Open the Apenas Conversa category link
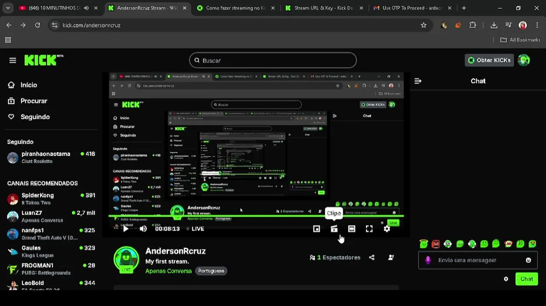The image size is (546, 306). [168, 271]
